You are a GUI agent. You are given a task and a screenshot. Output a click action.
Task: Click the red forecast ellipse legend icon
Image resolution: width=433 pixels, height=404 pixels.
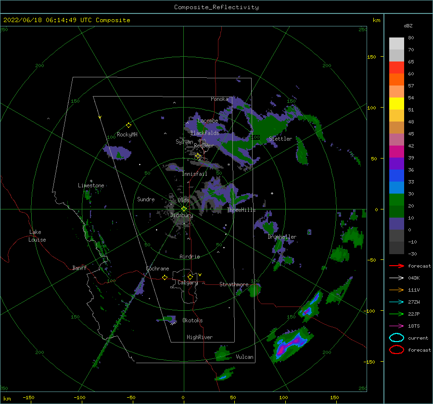coord(396,350)
